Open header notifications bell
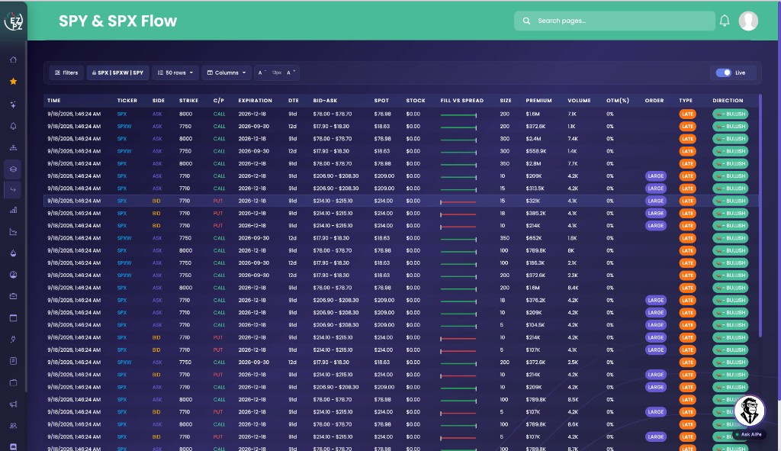 click(725, 21)
